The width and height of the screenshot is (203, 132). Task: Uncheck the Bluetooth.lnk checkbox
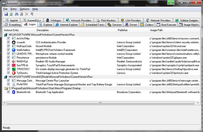[x=8, y=92]
